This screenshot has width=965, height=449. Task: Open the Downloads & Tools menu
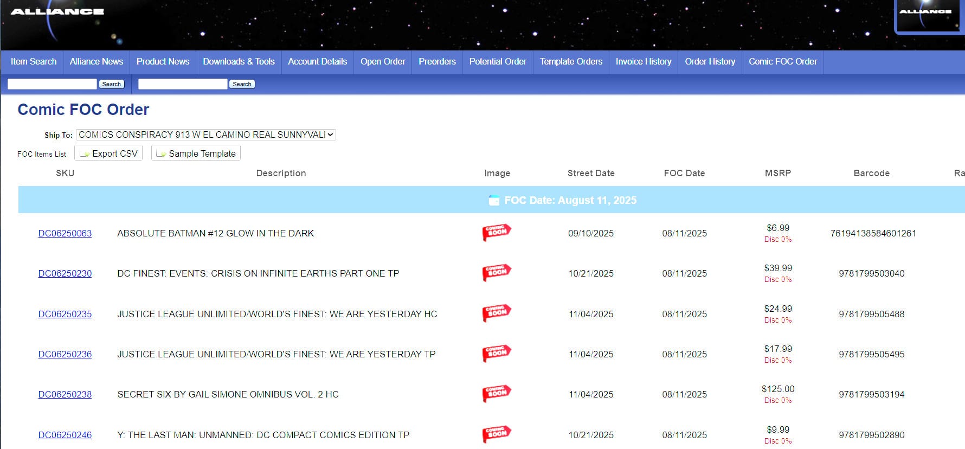(x=239, y=62)
